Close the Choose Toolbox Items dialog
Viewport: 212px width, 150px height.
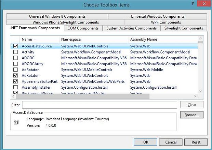point(204,4)
